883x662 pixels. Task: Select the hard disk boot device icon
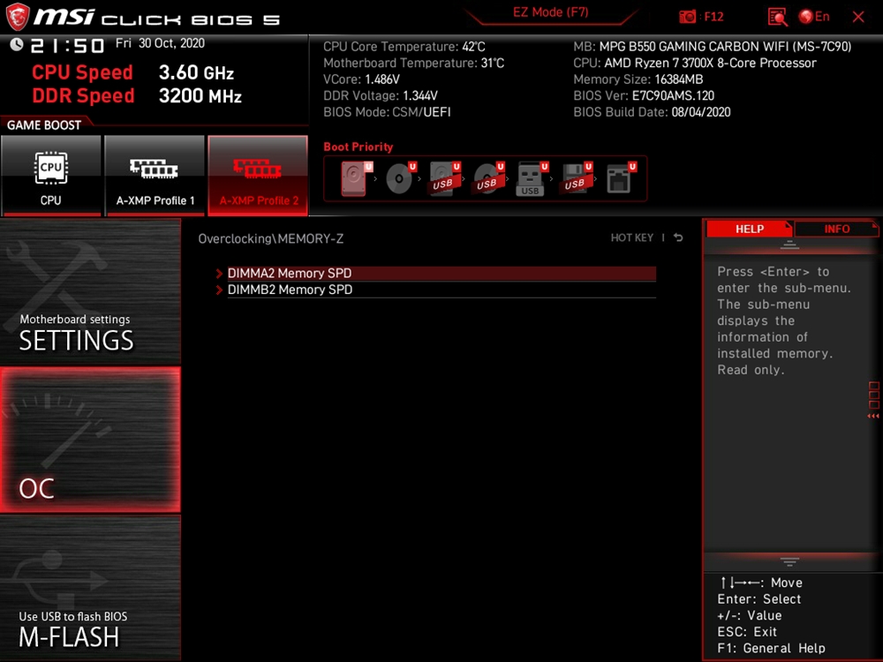356,178
